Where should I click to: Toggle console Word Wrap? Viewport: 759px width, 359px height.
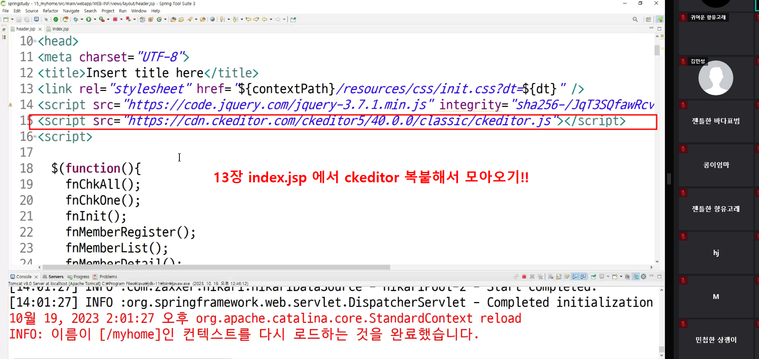(567, 277)
